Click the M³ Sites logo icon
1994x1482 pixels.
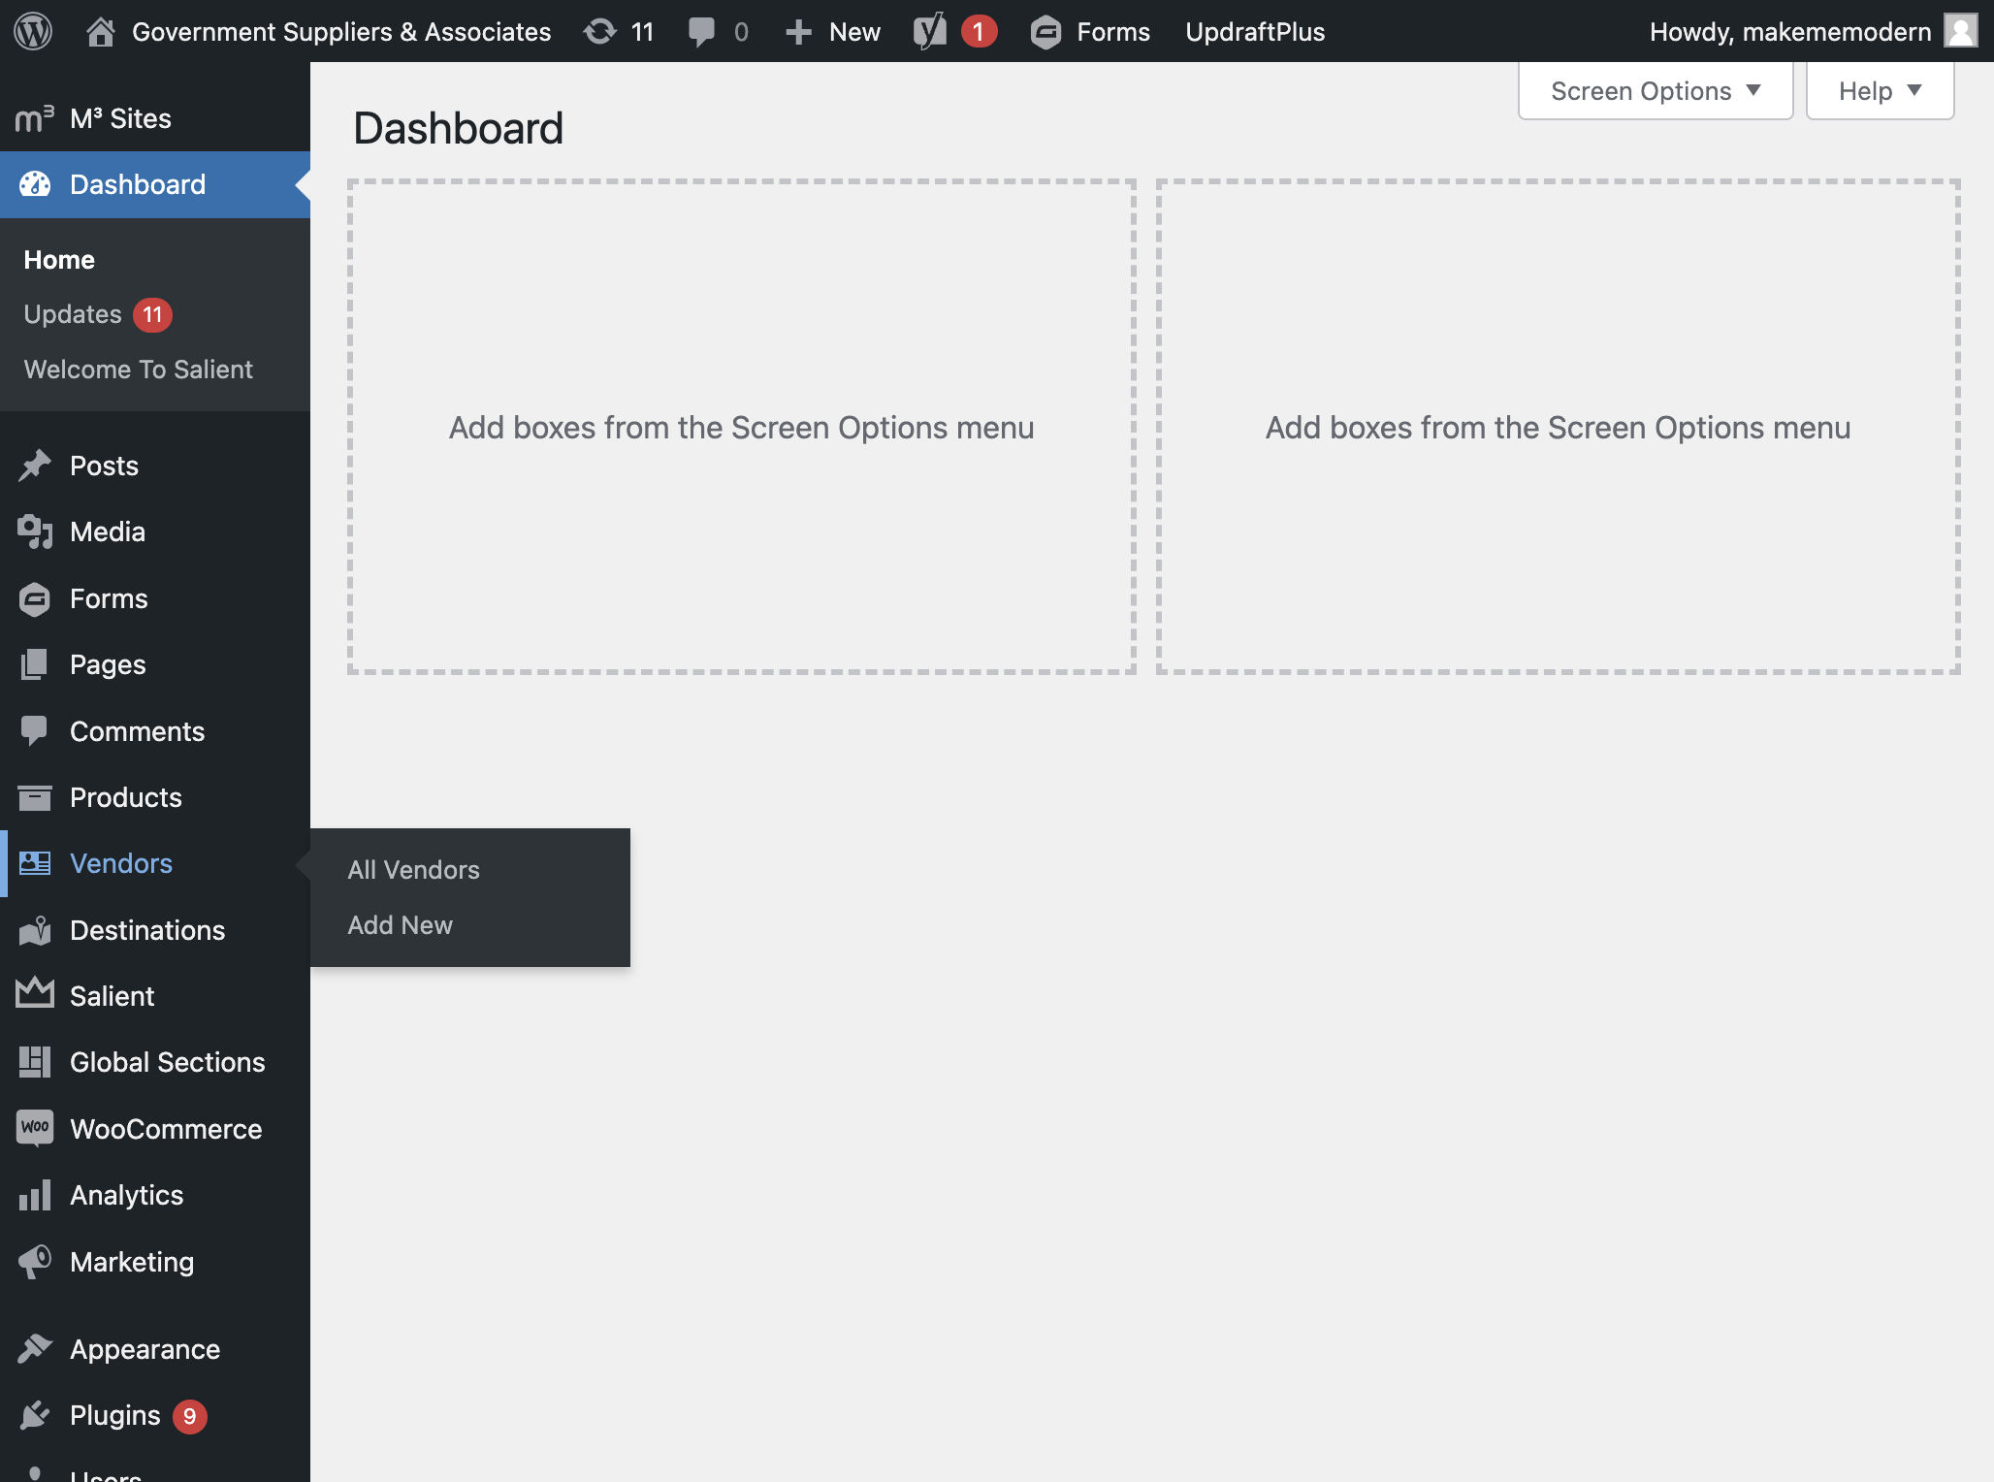[x=35, y=118]
